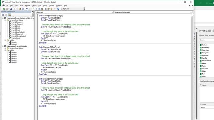Collapse the VBAProject (Excel_Switch_All_Pivot) node
Image resolution: width=214 pixels, height=120 pixels.
3,18
